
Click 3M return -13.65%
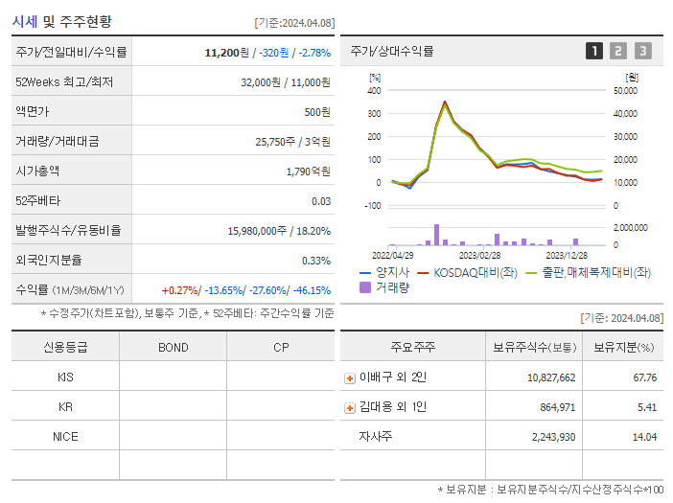tap(223, 290)
